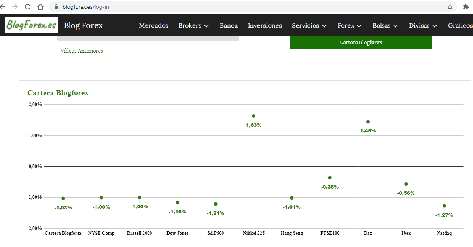Open the extensions puzzle icon
Screen dimensions: 473x247
466,7
